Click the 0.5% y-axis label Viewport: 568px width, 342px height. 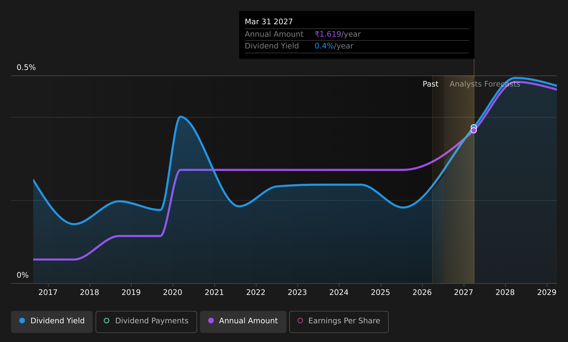(x=26, y=67)
